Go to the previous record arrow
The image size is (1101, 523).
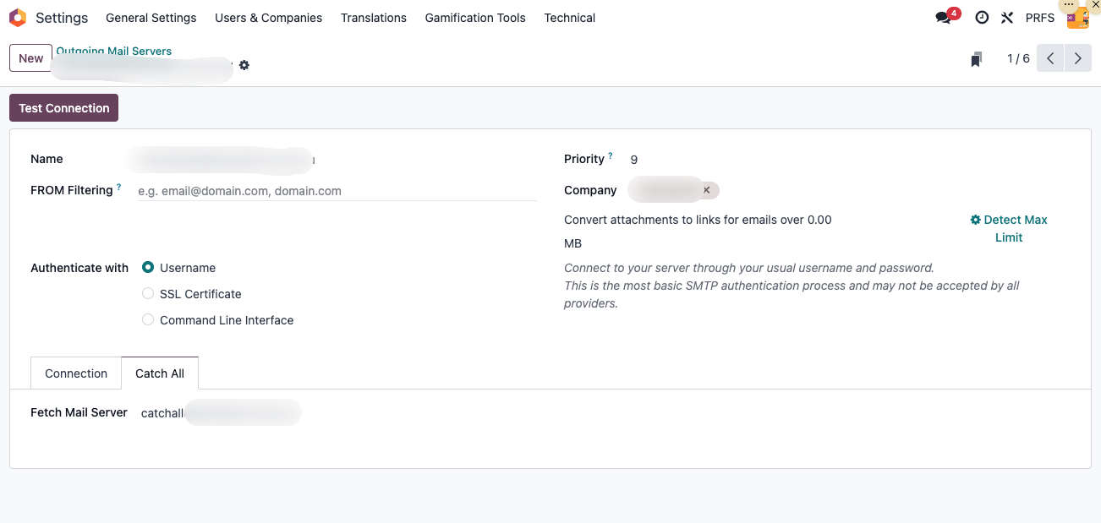1050,58
